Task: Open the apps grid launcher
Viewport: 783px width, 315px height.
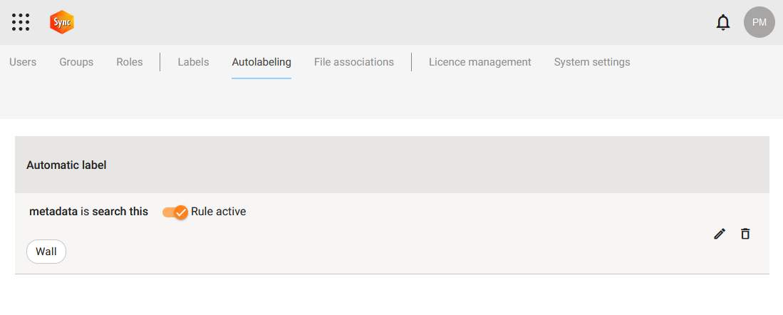Action: 21,22
